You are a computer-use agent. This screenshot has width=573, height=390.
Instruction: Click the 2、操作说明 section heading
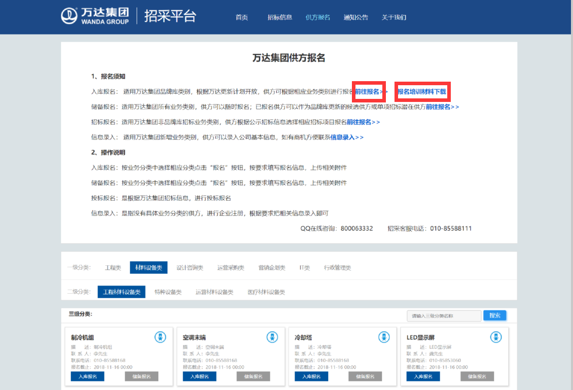click(108, 153)
